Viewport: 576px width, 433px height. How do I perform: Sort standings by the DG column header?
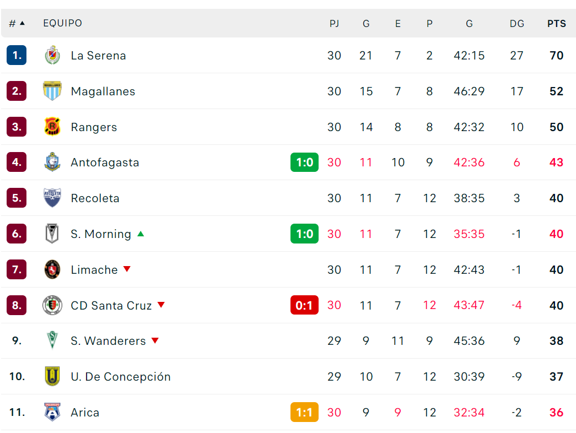click(x=516, y=24)
